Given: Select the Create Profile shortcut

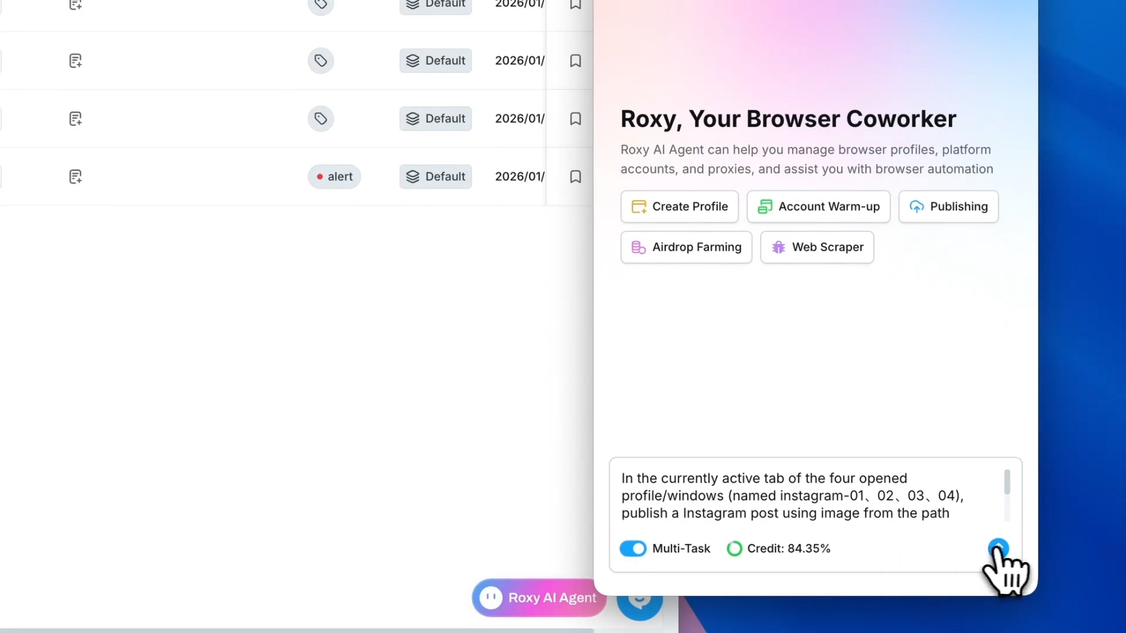Looking at the screenshot, I should click(x=679, y=206).
